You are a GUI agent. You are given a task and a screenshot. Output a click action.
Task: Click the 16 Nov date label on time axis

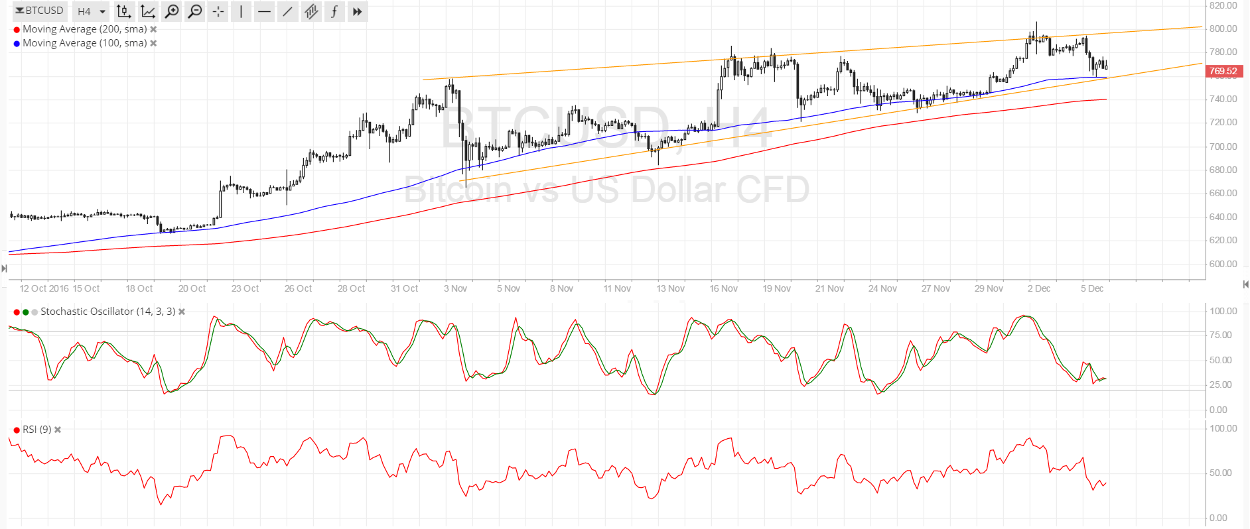pyautogui.click(x=724, y=288)
